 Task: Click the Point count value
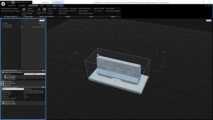pos(35,96)
